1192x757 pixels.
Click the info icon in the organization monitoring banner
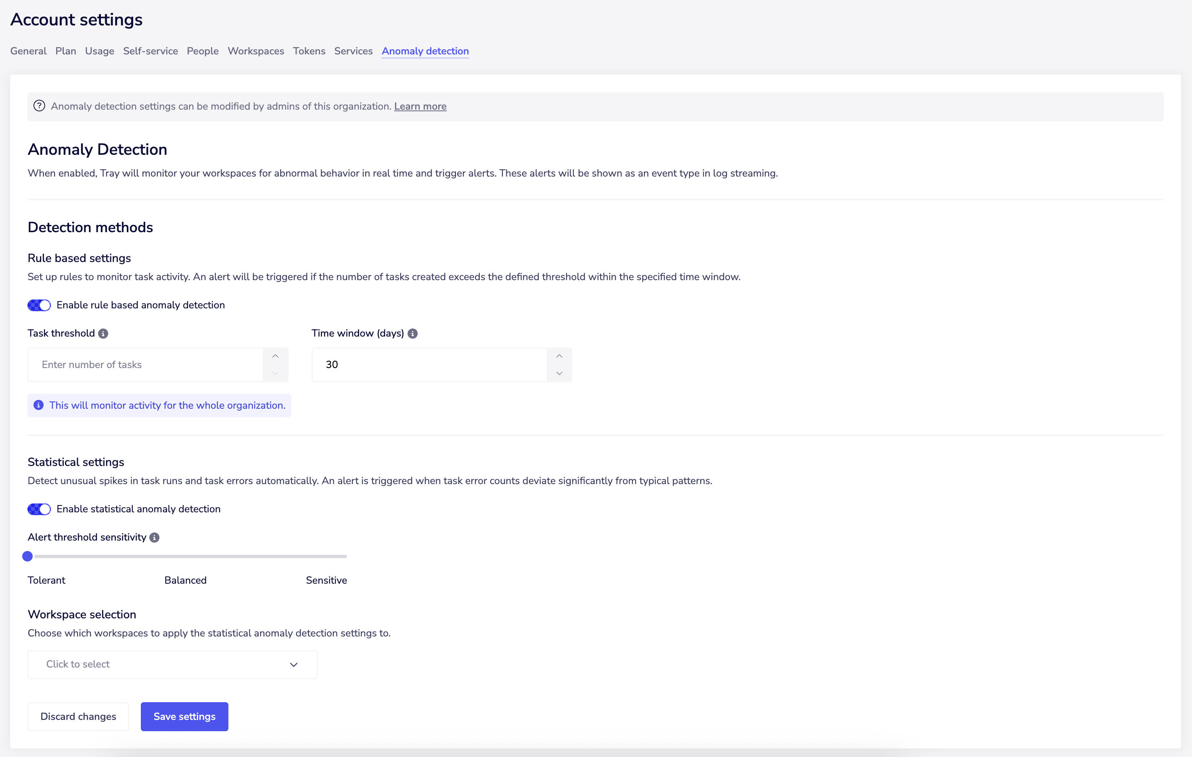[x=39, y=405]
